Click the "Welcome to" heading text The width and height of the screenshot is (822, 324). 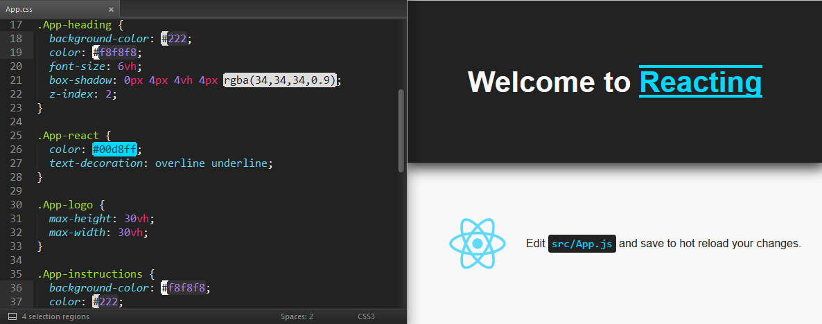point(549,82)
